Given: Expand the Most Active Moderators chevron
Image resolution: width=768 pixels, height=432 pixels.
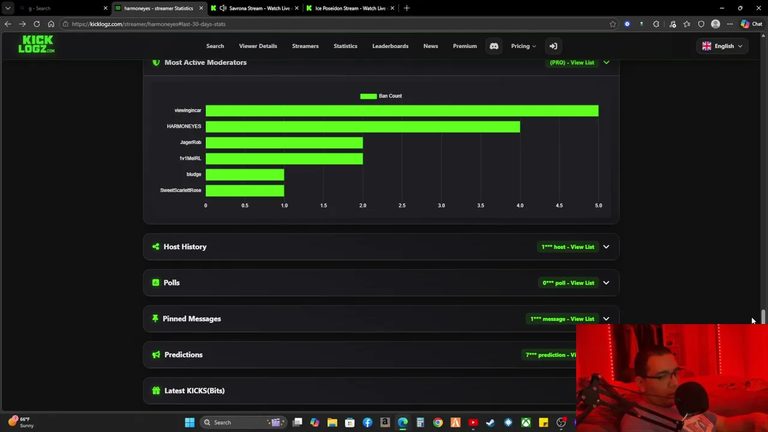Looking at the screenshot, I should pos(606,62).
